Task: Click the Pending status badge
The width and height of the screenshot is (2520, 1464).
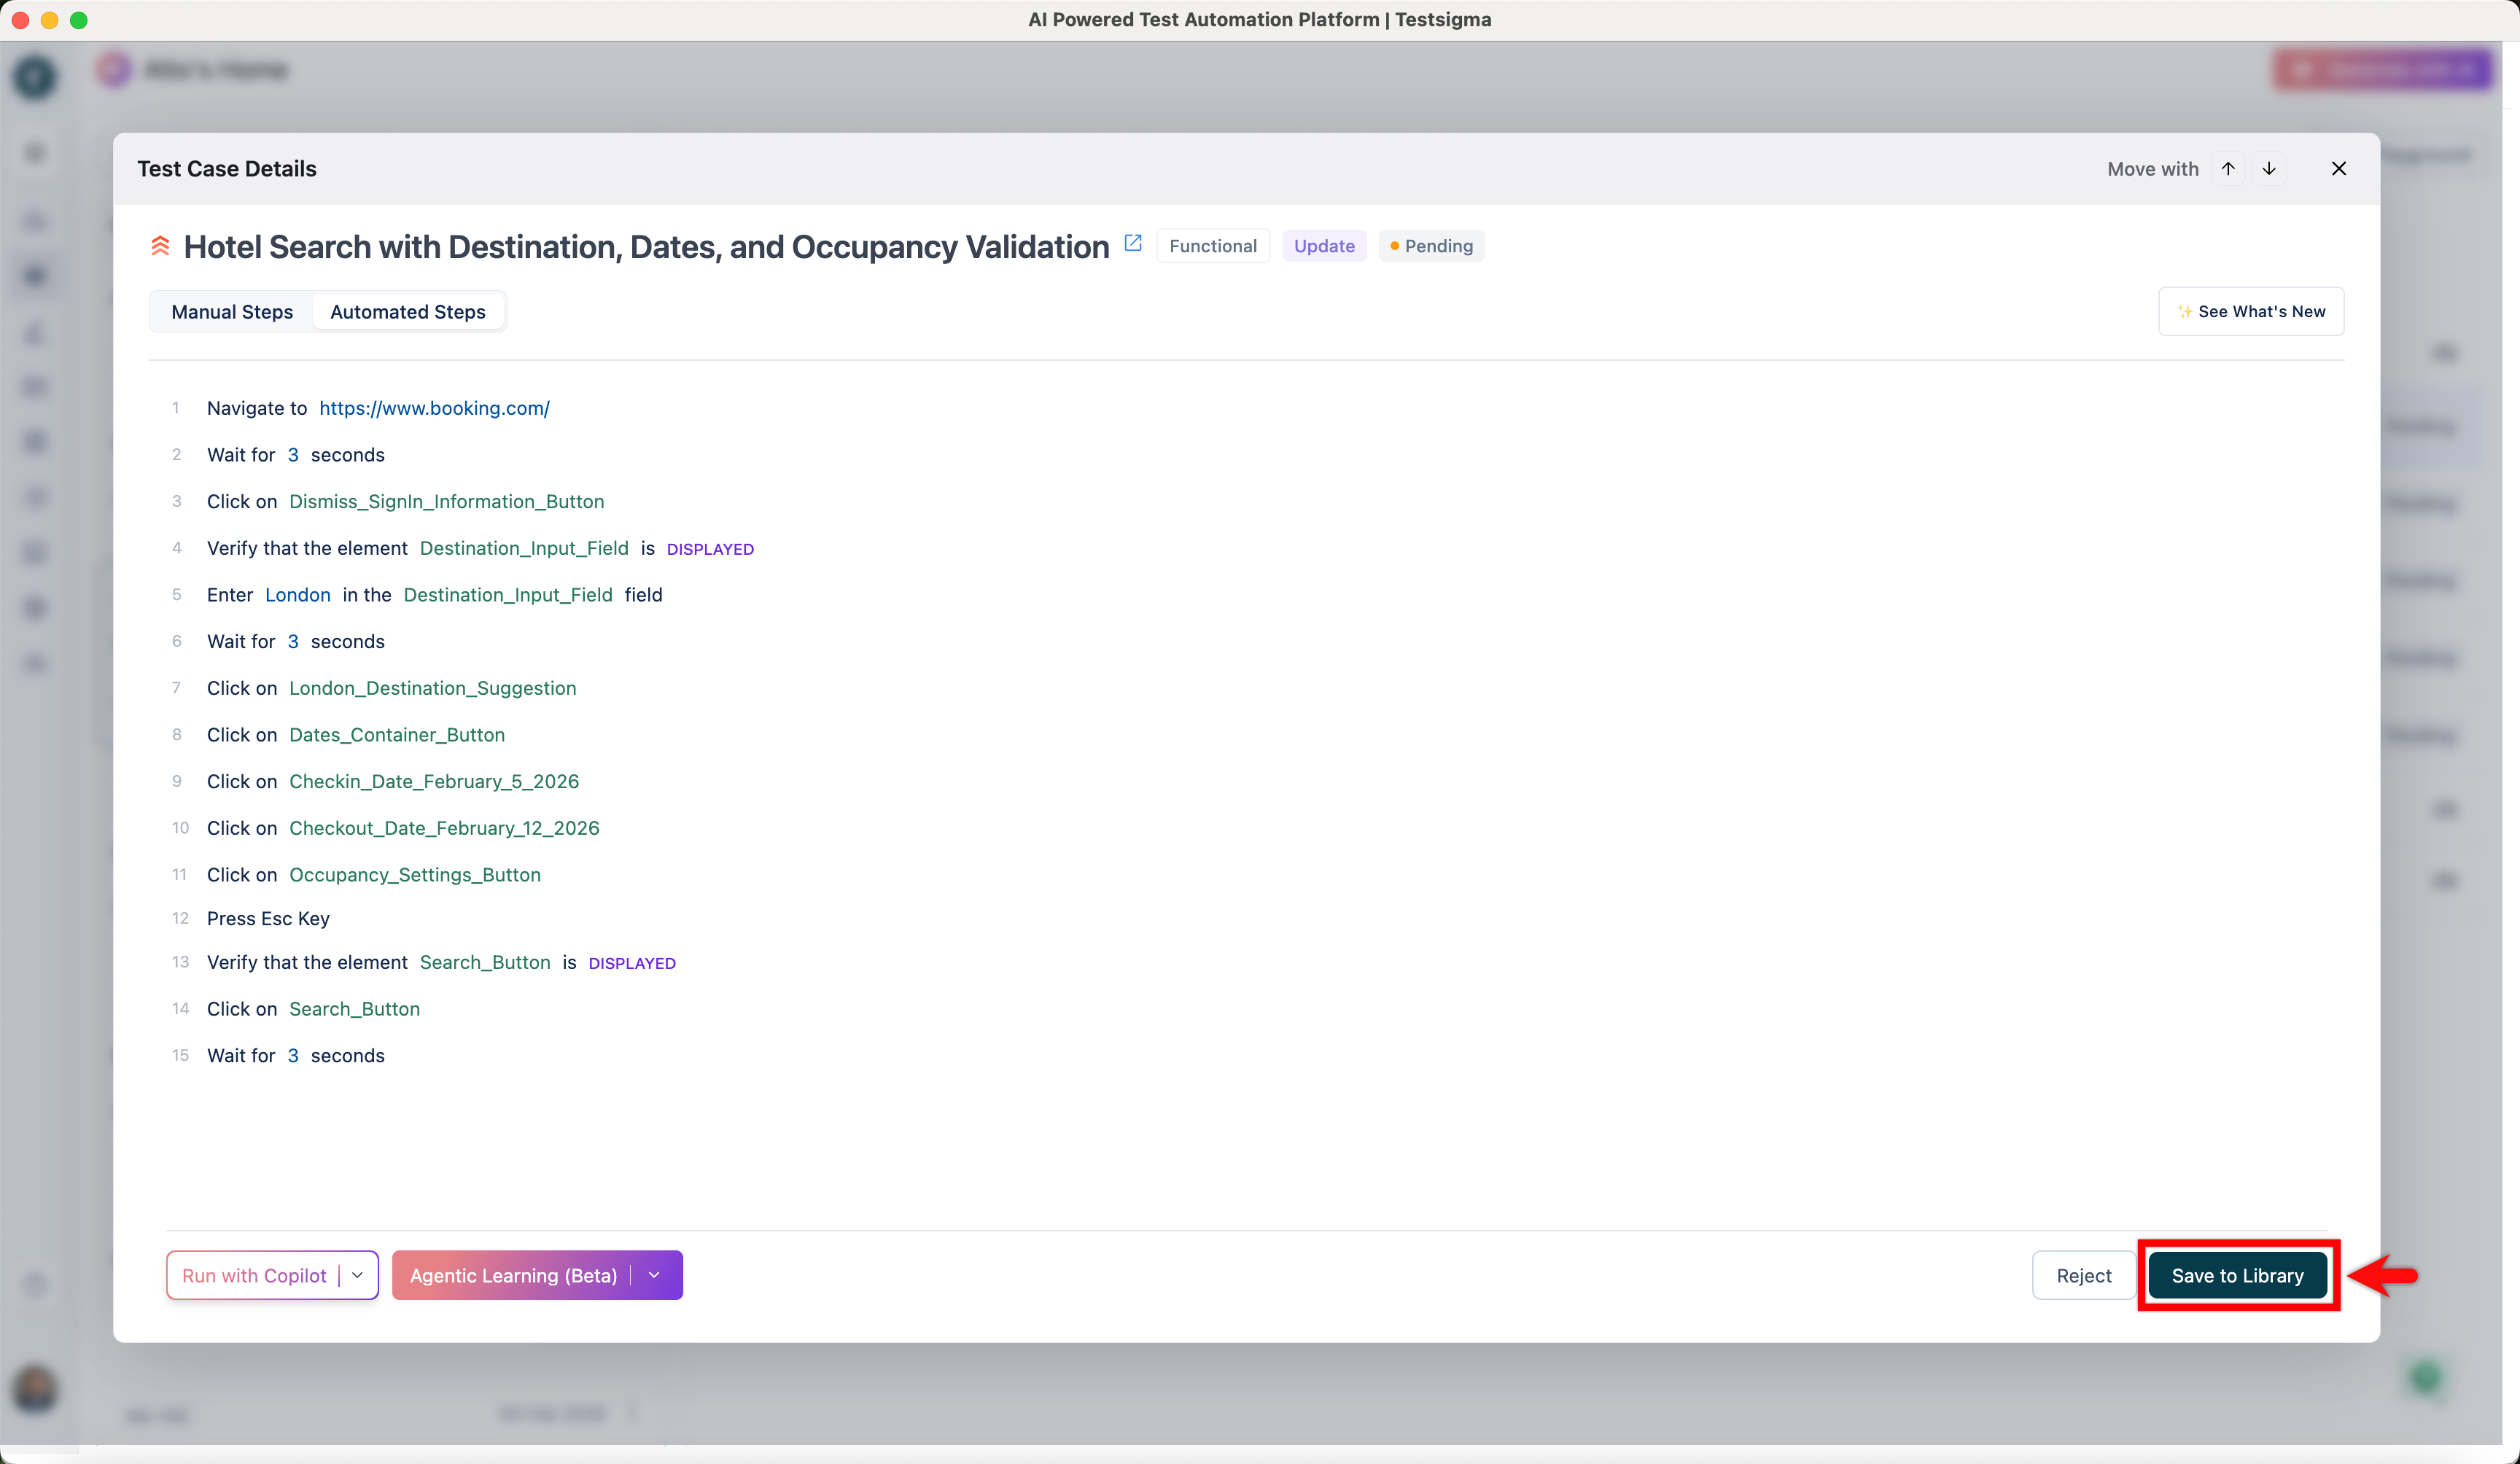Action: [x=1431, y=246]
